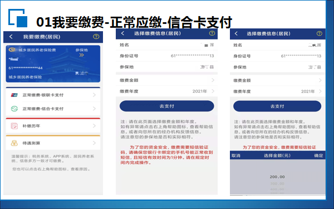Click 参保地 row on middle screen

(x=166, y=67)
